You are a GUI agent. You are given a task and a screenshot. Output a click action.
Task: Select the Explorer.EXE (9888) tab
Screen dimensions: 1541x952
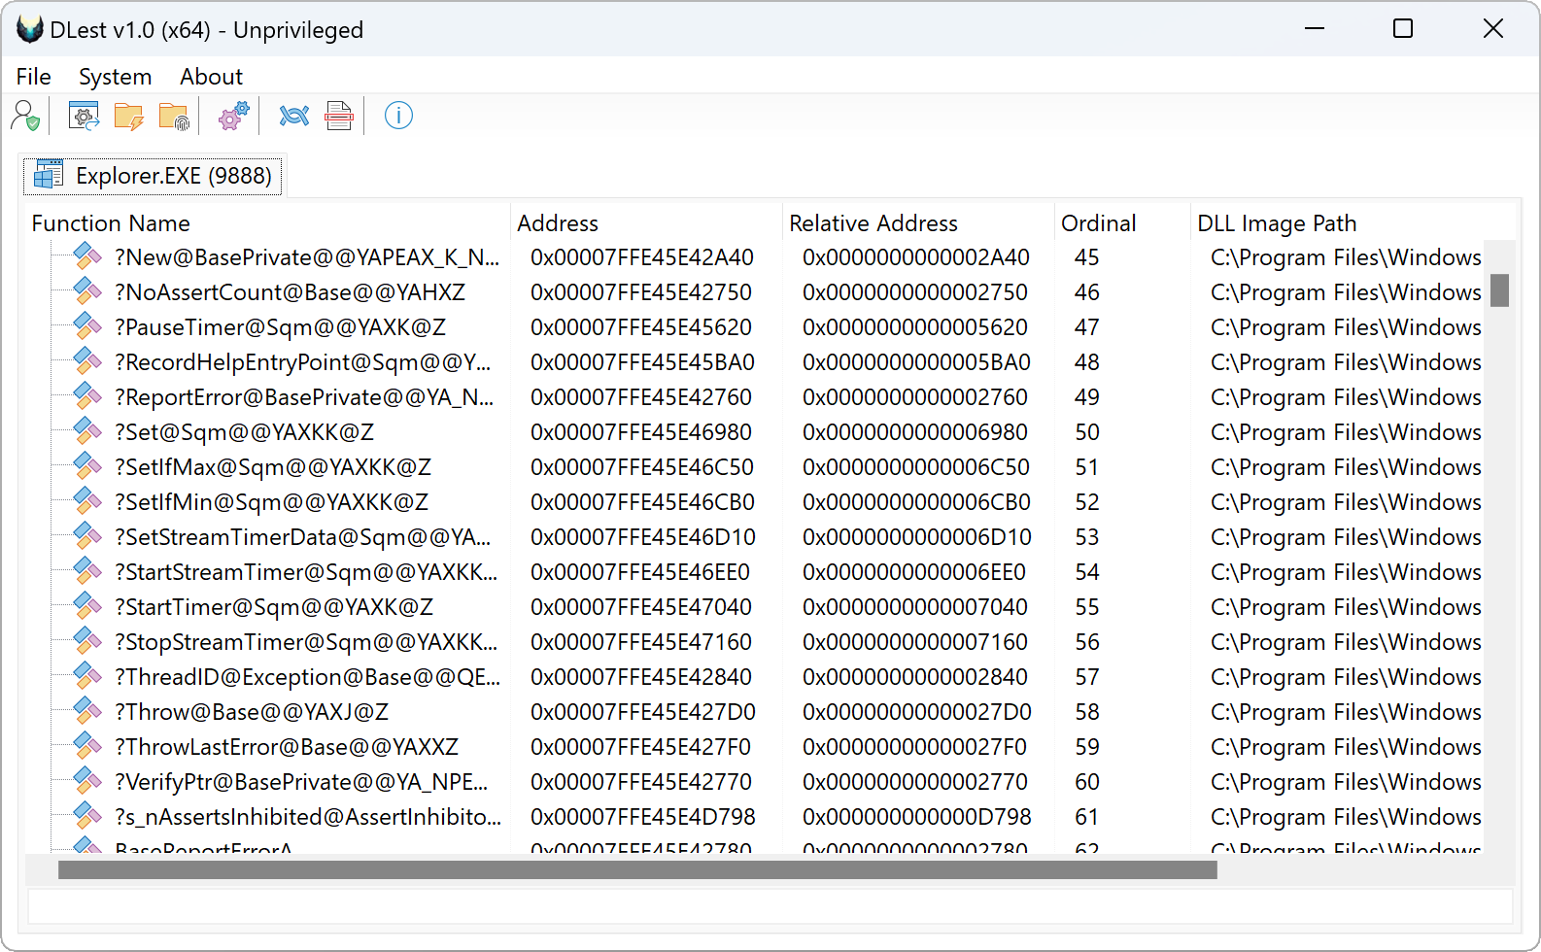(x=154, y=176)
